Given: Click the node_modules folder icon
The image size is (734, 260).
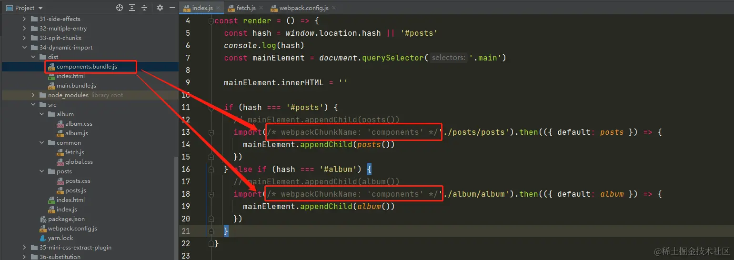Looking at the screenshot, I should click(43, 95).
